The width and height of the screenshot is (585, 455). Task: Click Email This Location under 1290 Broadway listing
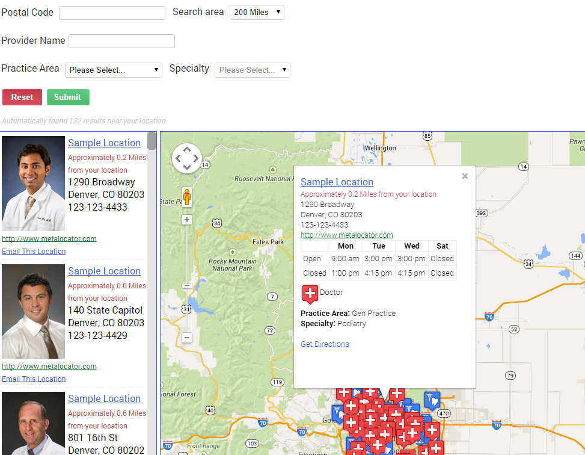(x=34, y=252)
